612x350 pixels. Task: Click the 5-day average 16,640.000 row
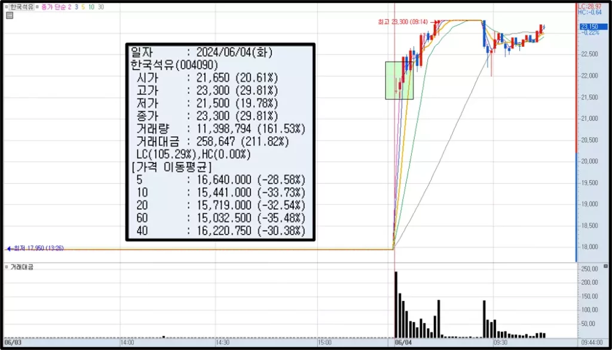(x=221, y=180)
